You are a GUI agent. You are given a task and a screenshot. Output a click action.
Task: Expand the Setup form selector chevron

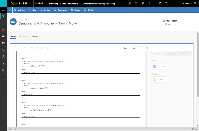pyautogui.click(x=26, y=20)
